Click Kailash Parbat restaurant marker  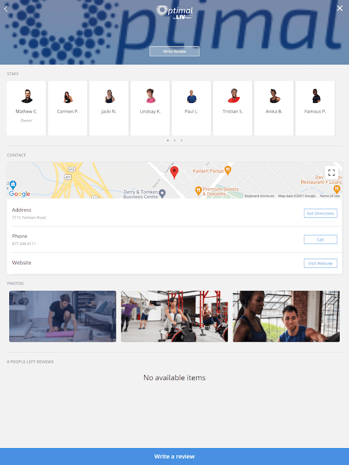(228, 170)
